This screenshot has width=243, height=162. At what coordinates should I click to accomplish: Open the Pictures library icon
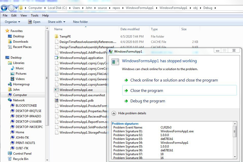pyautogui.click(x=12, y=74)
